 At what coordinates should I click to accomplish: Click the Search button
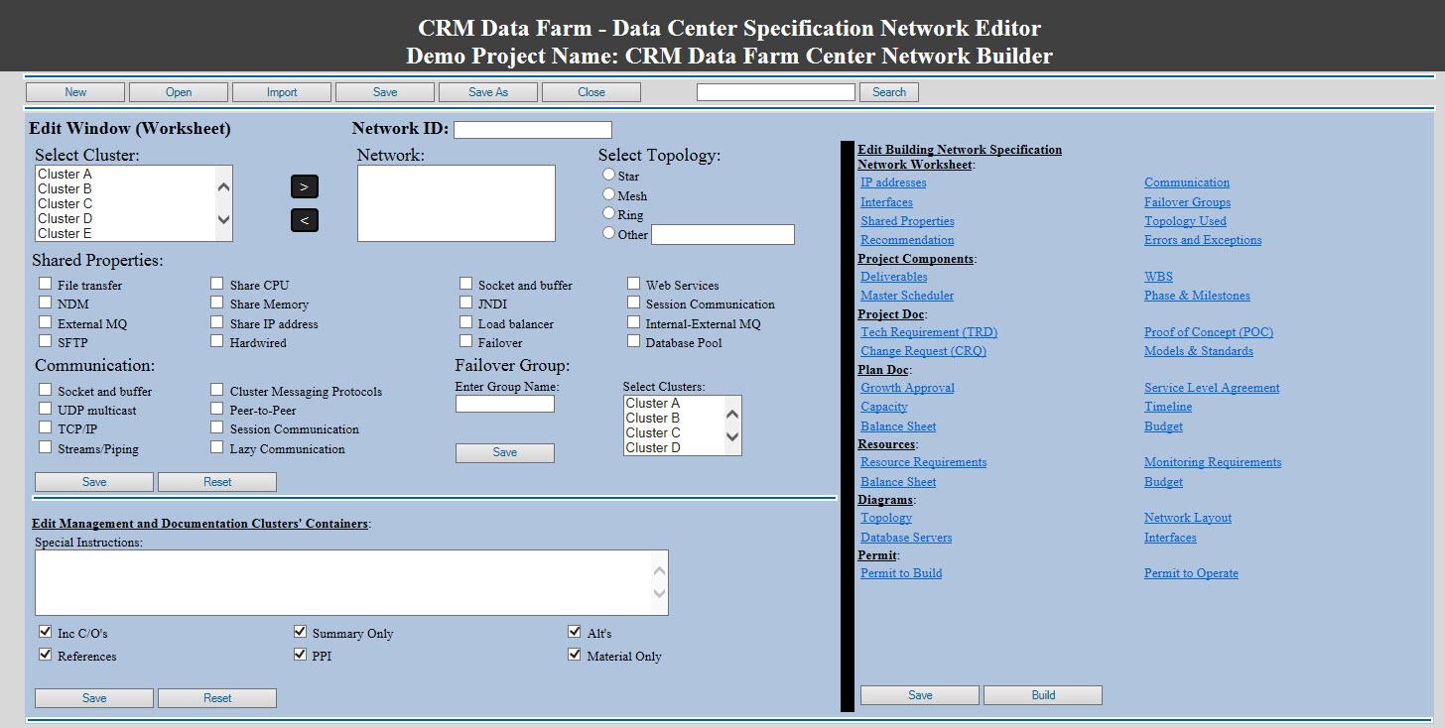pos(888,91)
